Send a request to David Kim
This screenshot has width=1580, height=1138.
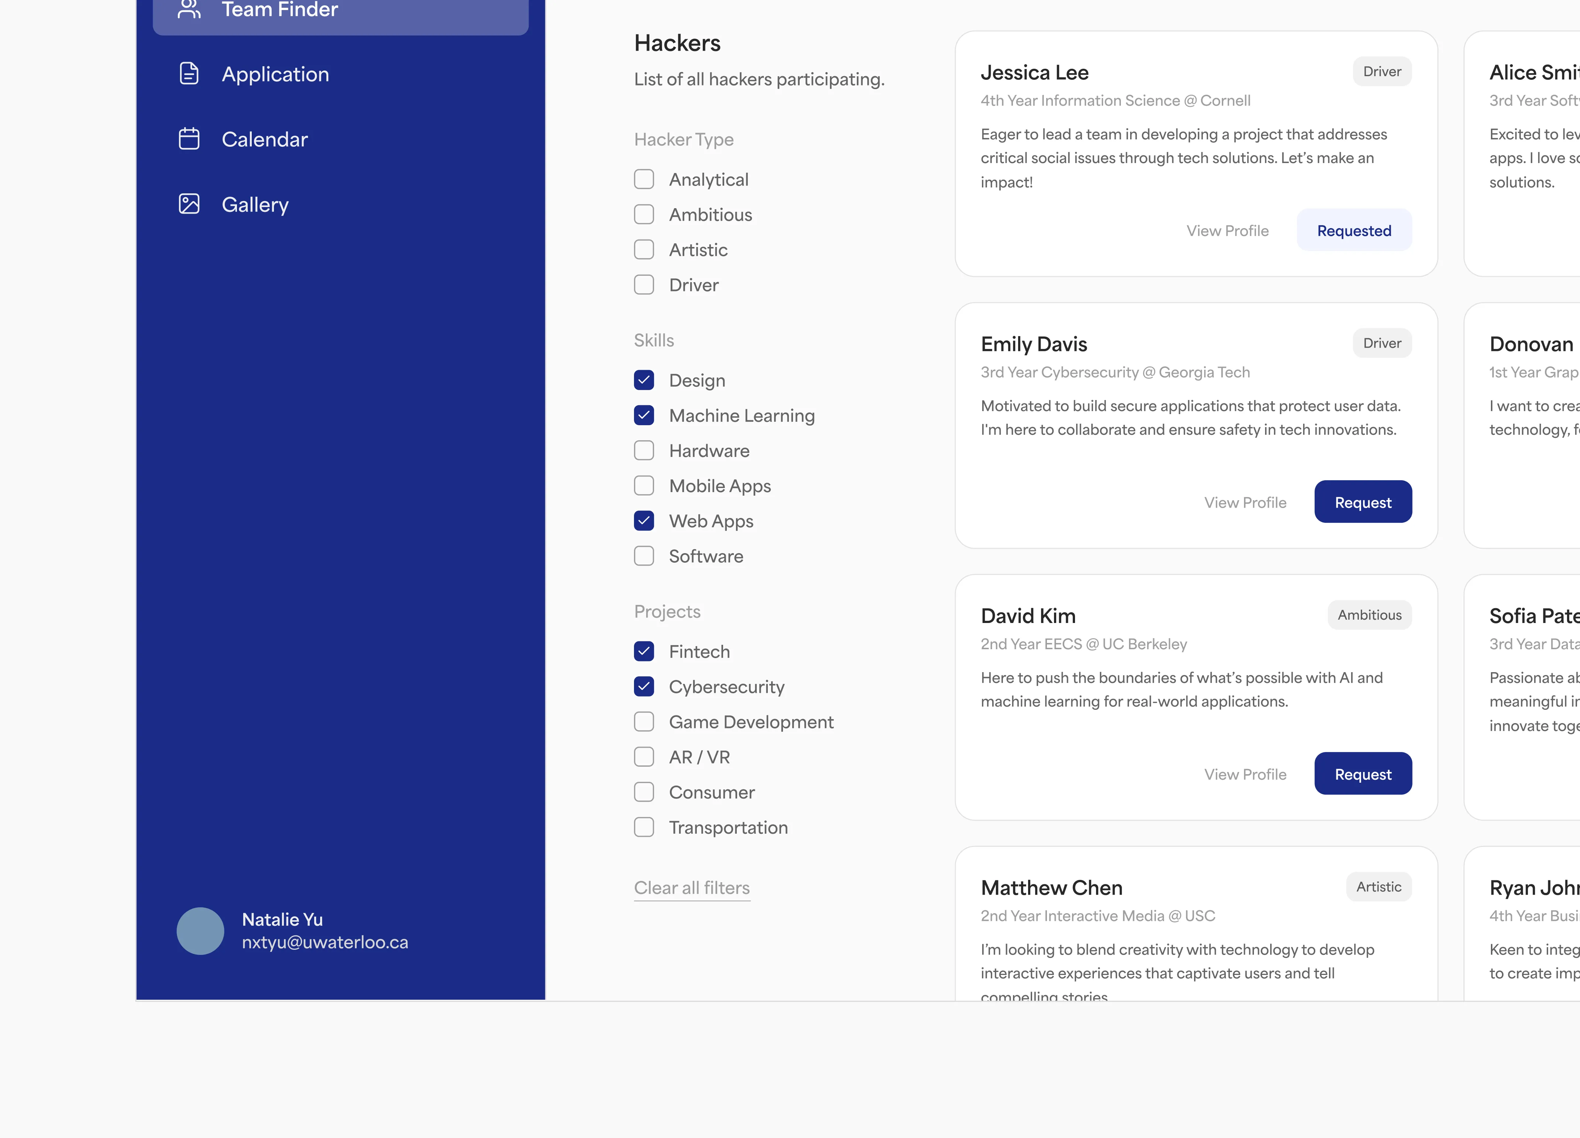pos(1363,773)
